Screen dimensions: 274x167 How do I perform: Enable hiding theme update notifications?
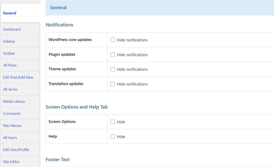click(x=113, y=69)
